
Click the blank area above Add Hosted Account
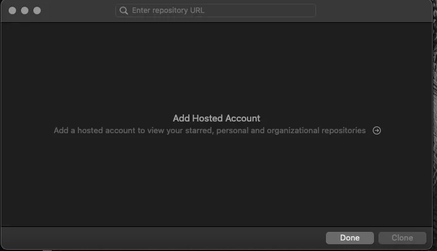pos(217,67)
